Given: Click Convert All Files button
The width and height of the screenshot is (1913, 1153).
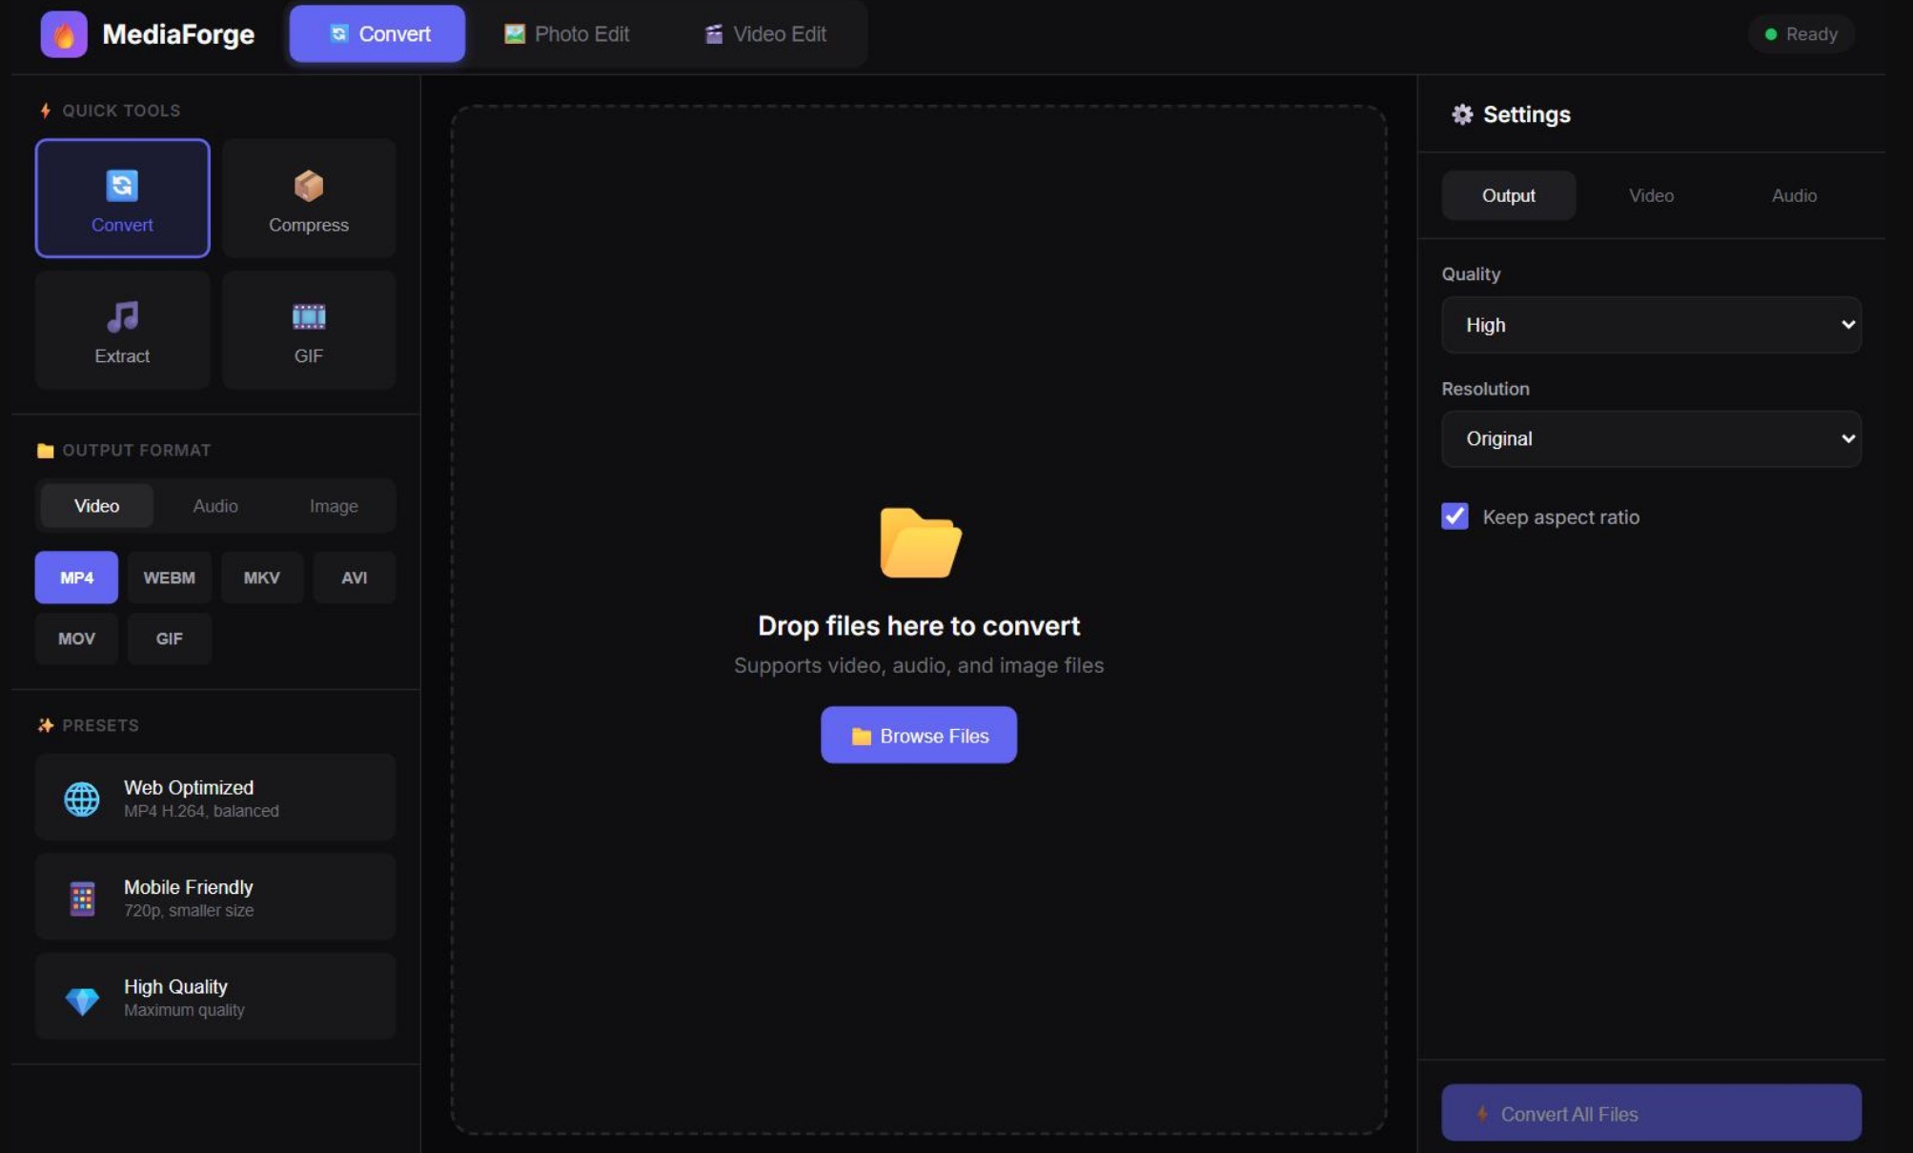Looking at the screenshot, I should (1651, 1113).
